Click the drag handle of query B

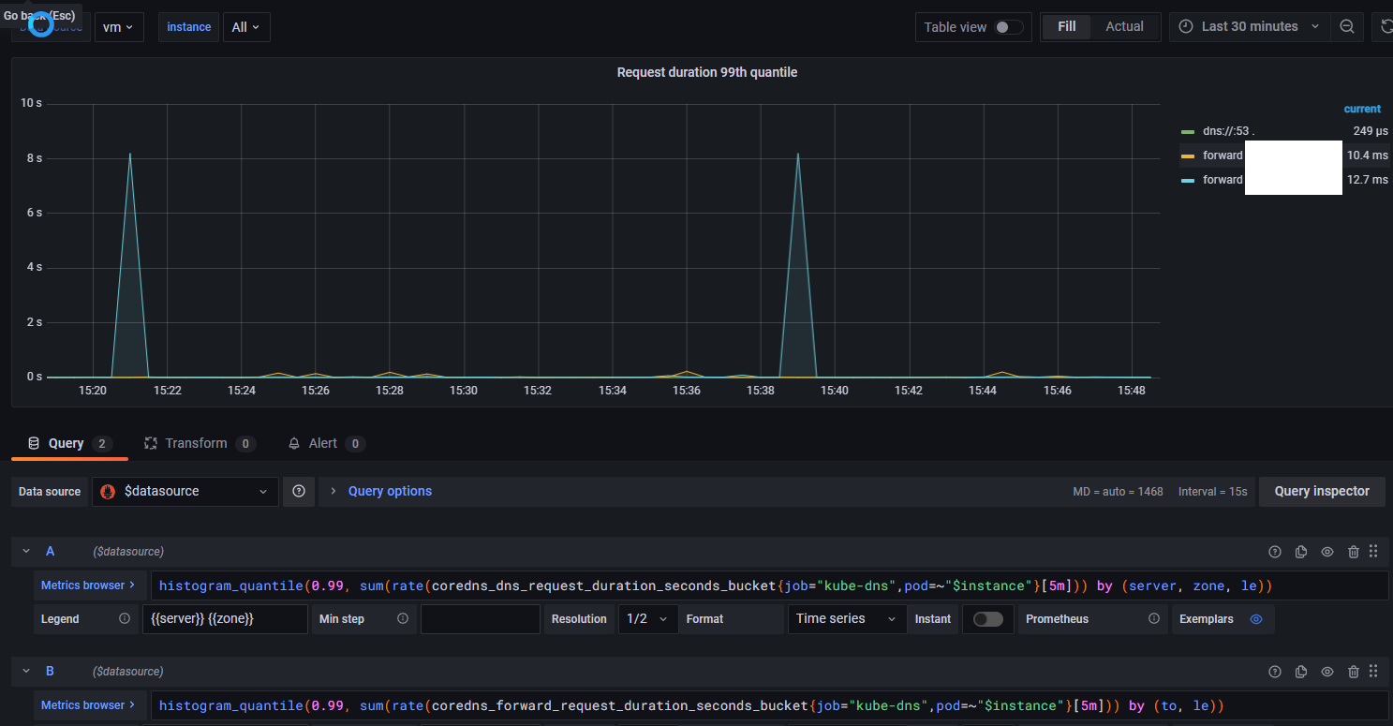[1373, 671]
